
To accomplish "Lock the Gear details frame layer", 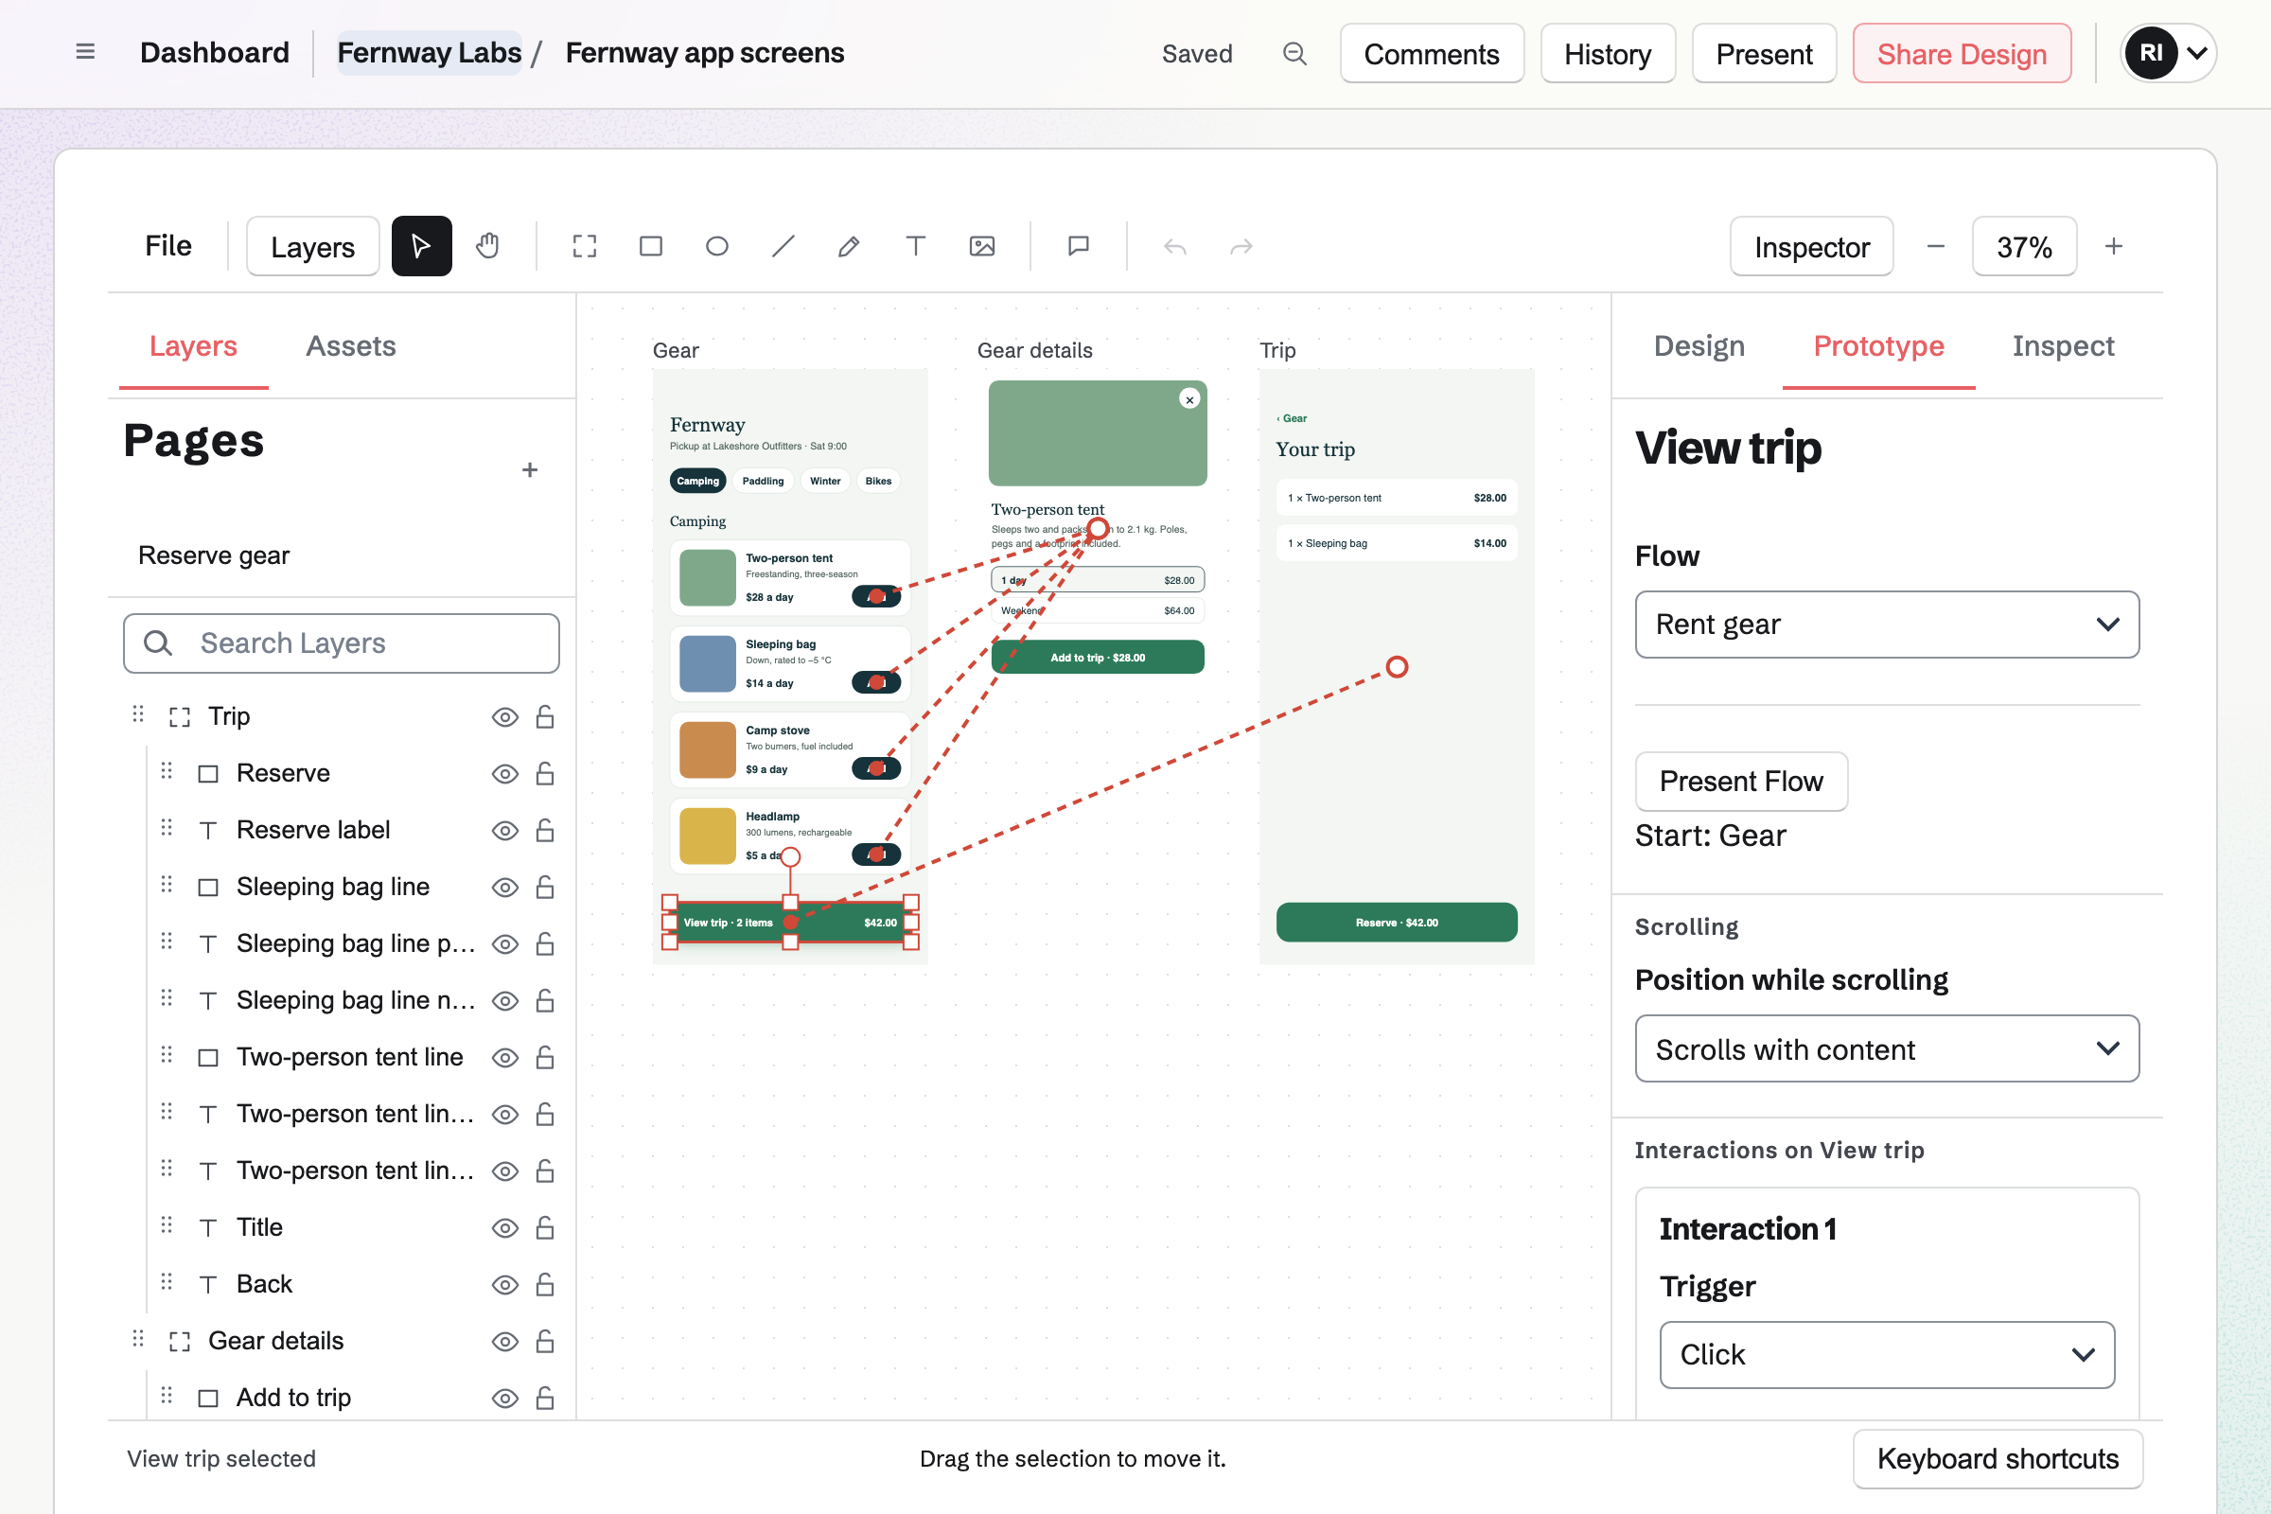I will point(545,1341).
